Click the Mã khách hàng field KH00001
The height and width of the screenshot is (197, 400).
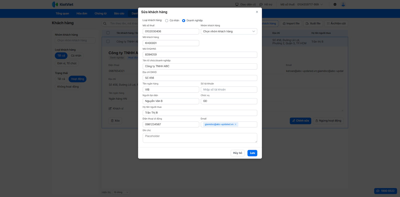(x=171, y=43)
